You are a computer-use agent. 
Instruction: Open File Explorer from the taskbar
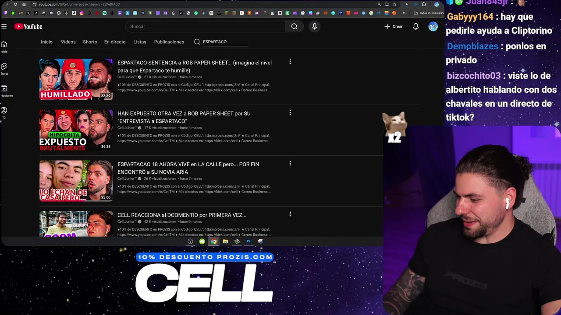pos(225,241)
